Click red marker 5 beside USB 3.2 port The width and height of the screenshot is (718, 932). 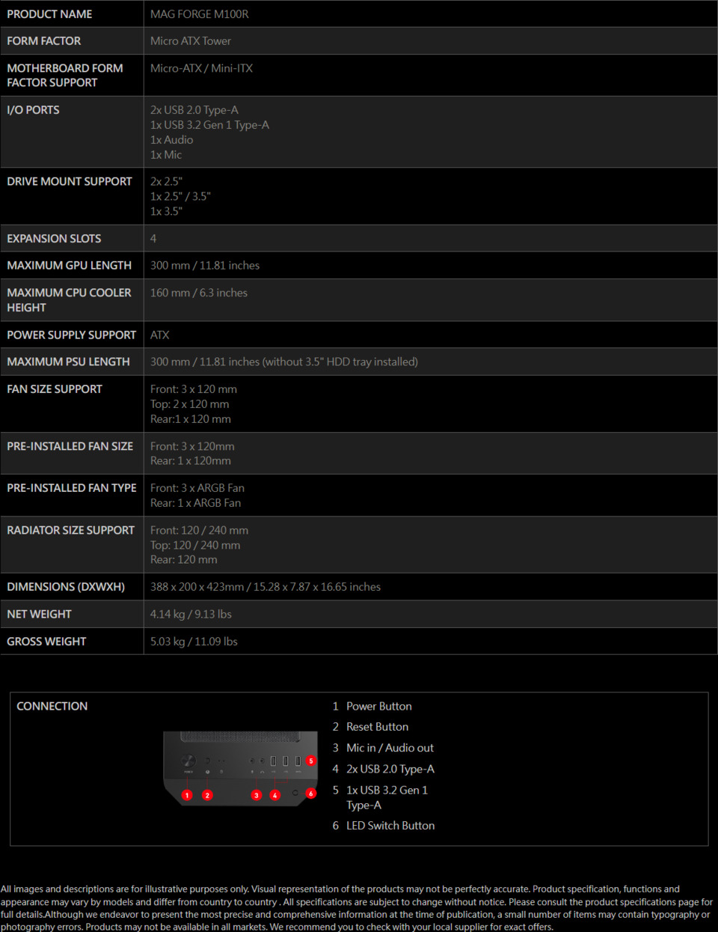[311, 761]
